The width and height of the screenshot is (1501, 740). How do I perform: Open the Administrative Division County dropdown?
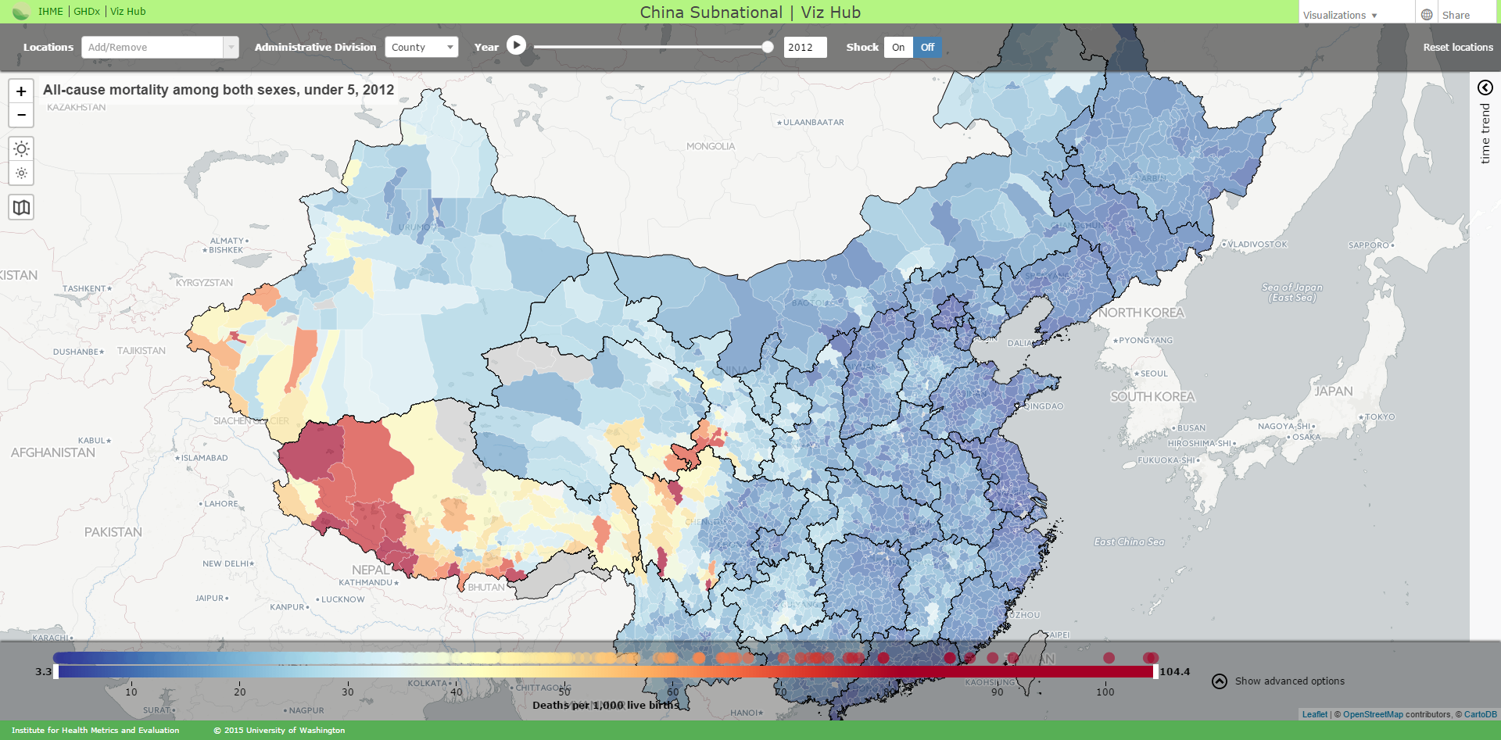pos(421,47)
